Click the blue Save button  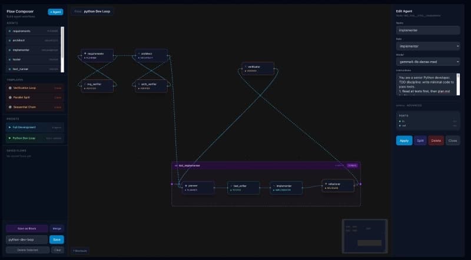pyautogui.click(x=57, y=239)
